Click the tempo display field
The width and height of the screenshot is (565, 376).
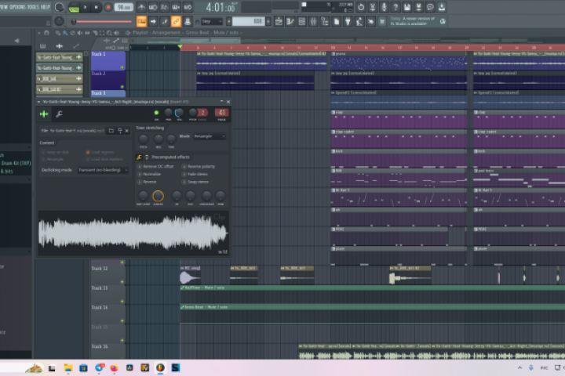[x=124, y=7]
